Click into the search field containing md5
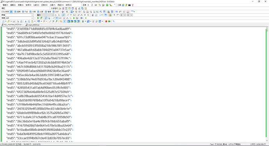Image resolution: width=269 pixels, height=146 pixels. click(18, 18)
